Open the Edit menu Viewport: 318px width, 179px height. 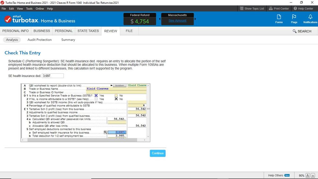11,9
